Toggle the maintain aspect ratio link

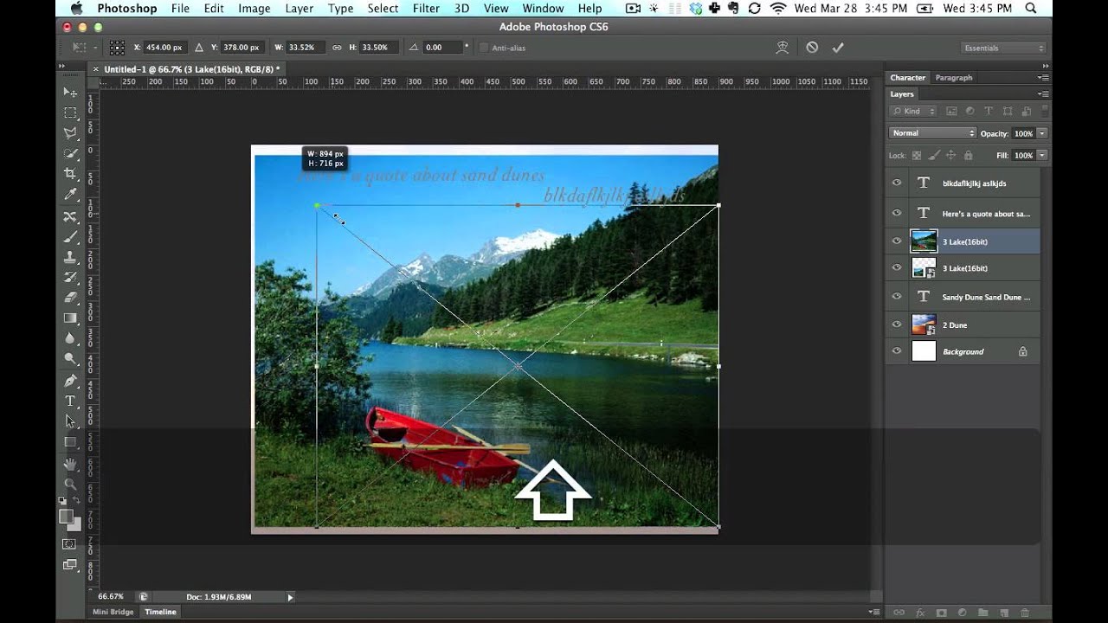click(x=337, y=48)
